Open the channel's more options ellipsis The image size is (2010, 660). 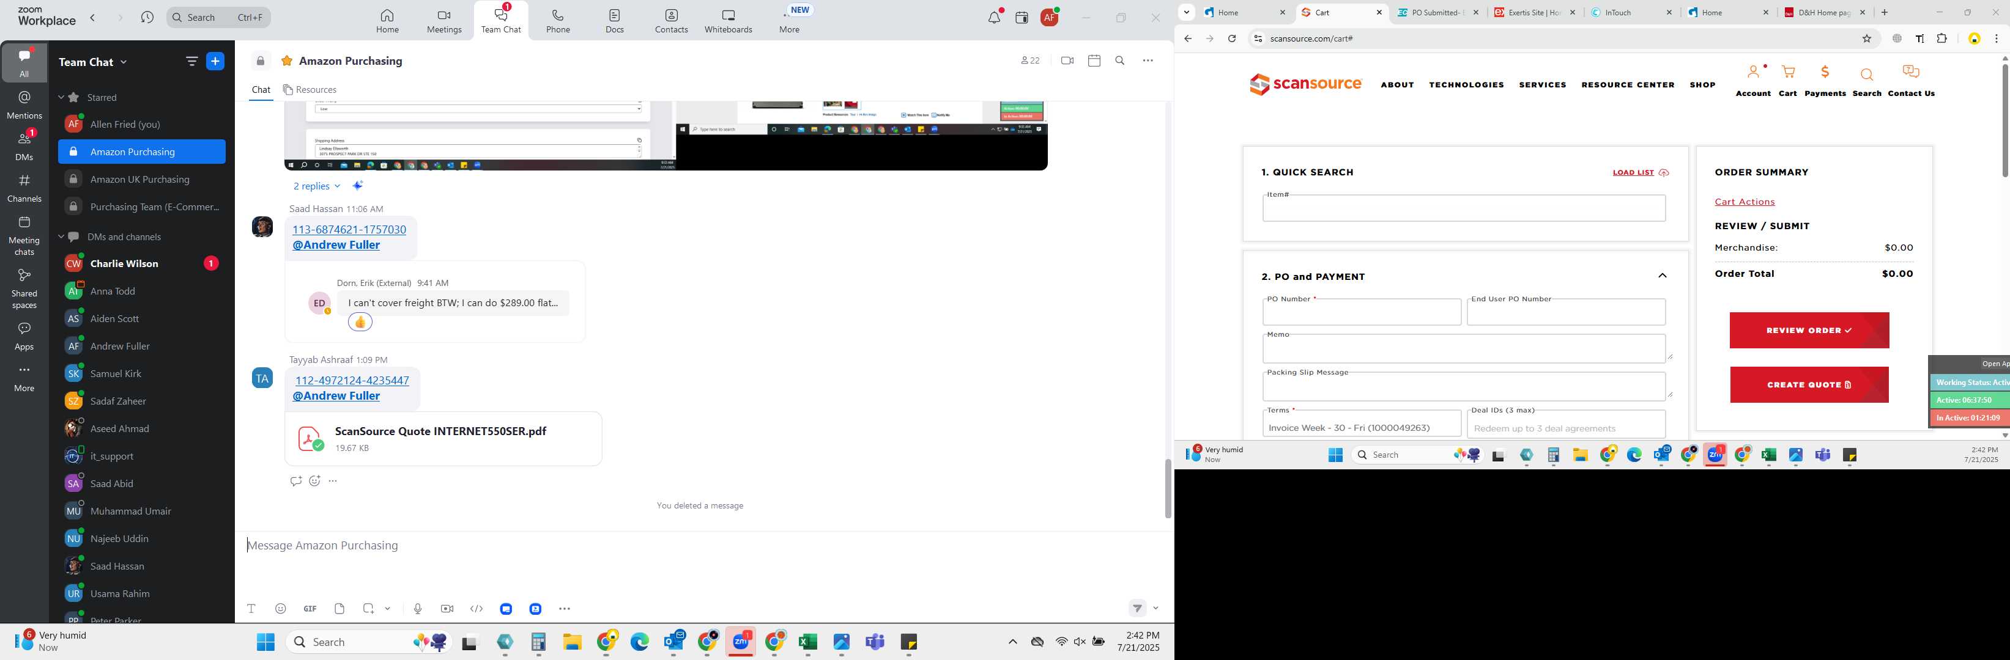coord(1148,61)
